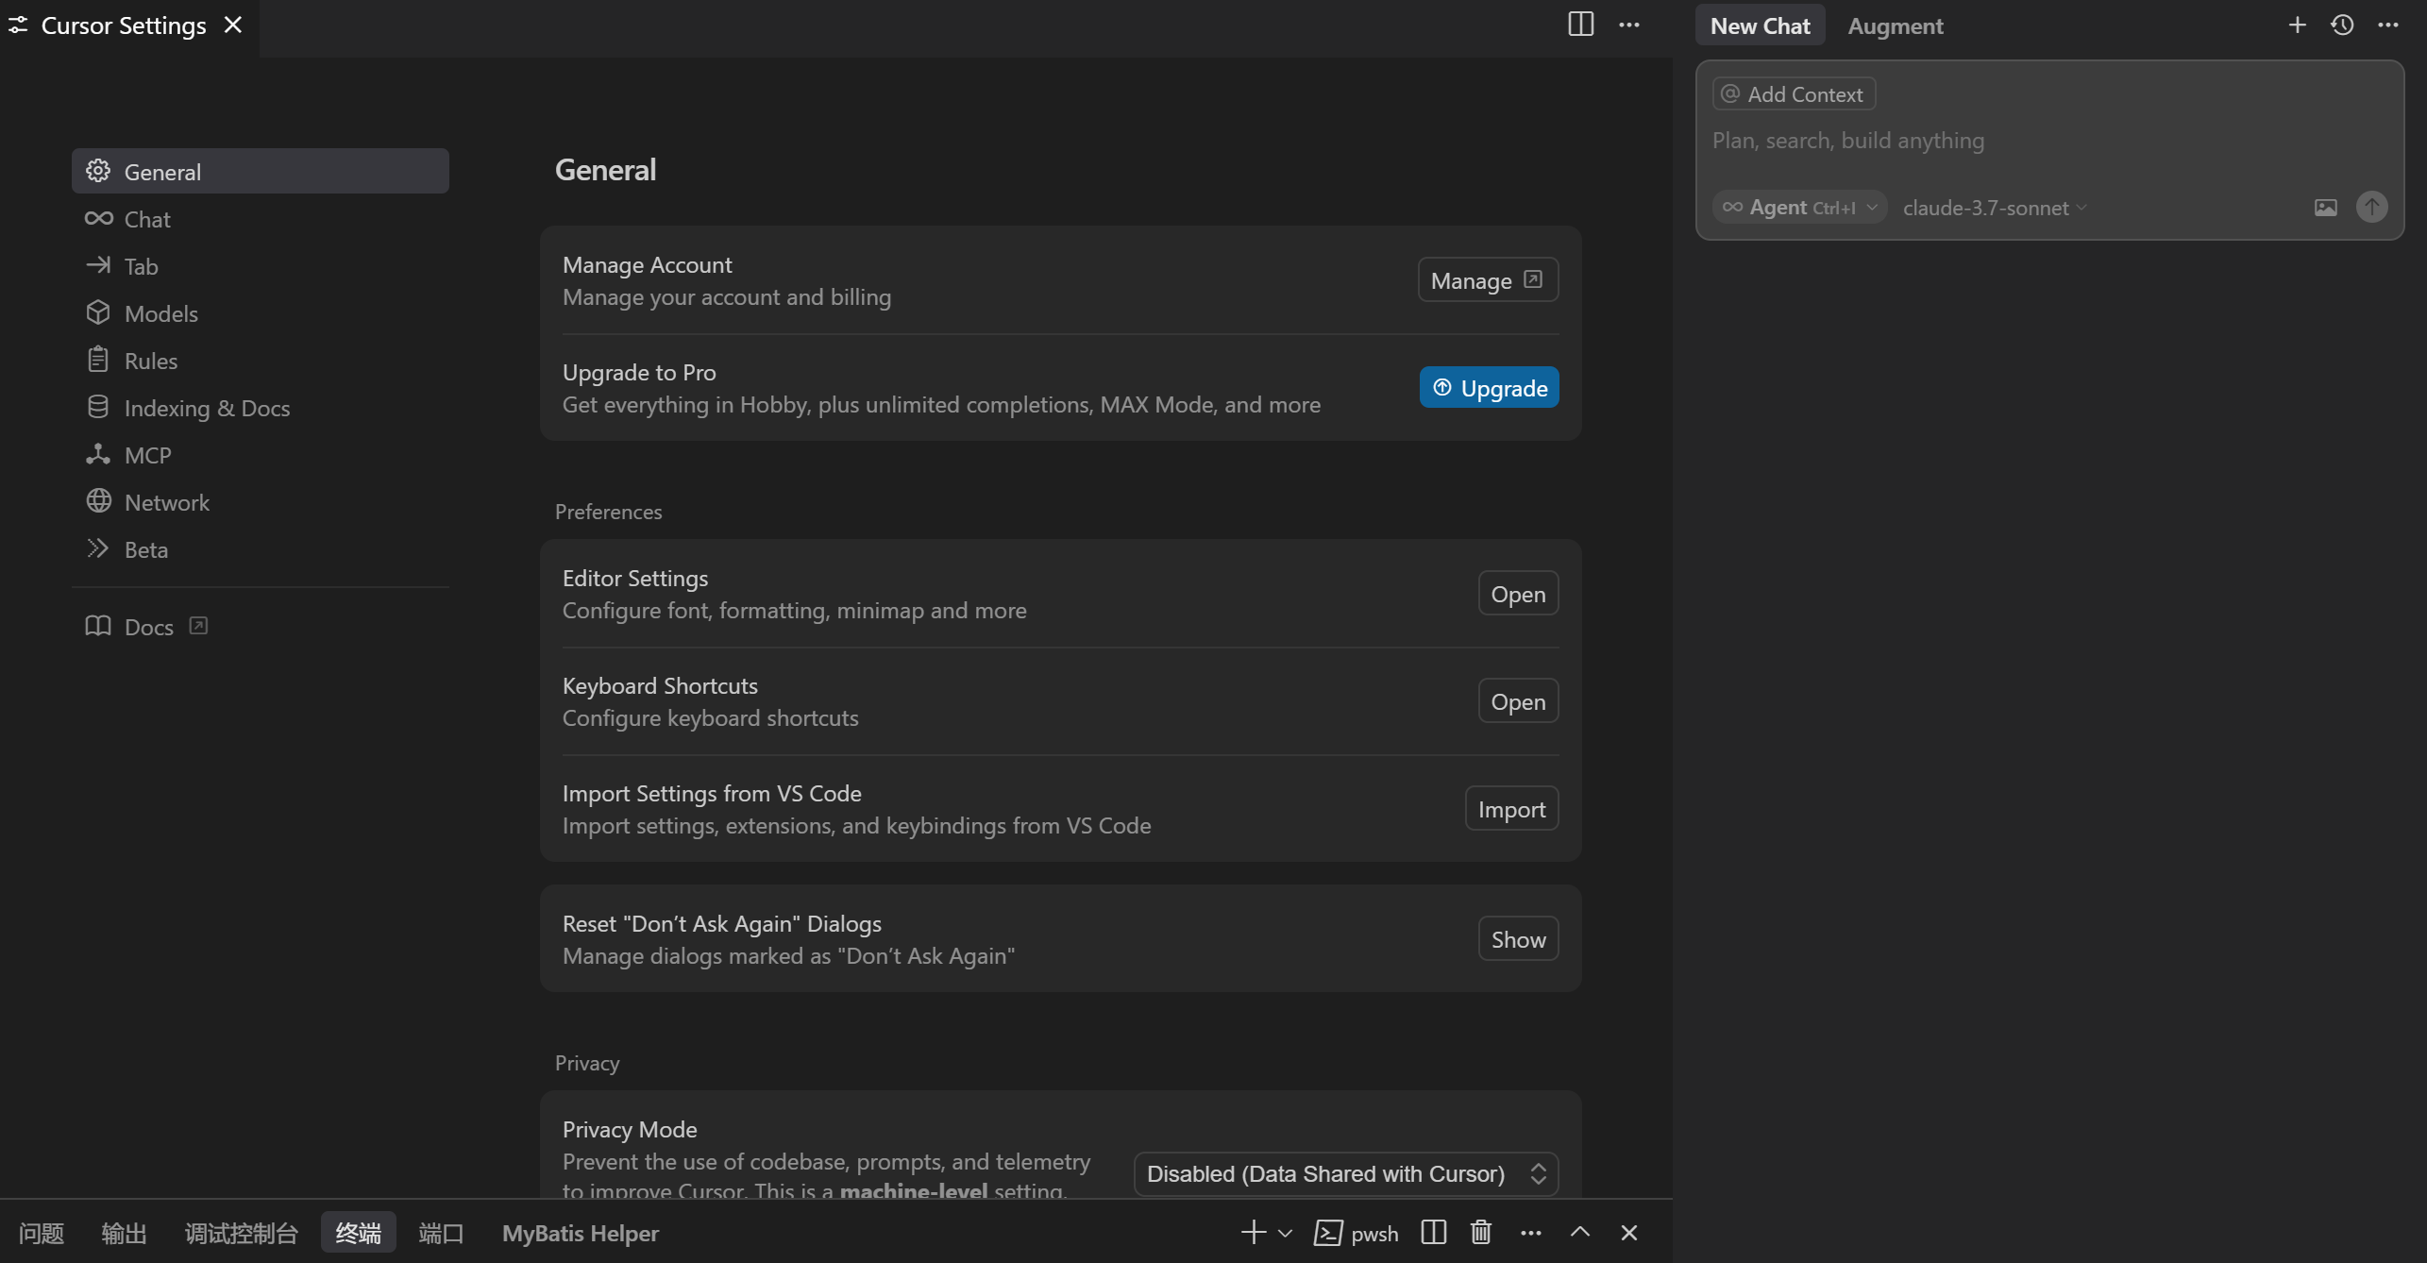Open the Tab settings section

coord(261,266)
